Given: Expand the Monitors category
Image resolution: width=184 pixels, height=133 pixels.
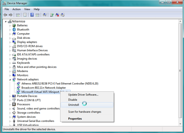Looking at the screenshot, I should pos(10,76).
